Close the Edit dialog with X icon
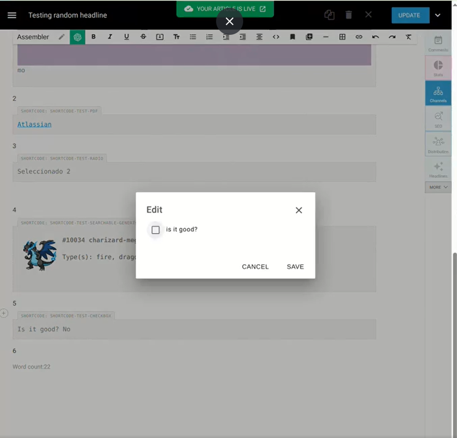 pyautogui.click(x=299, y=210)
